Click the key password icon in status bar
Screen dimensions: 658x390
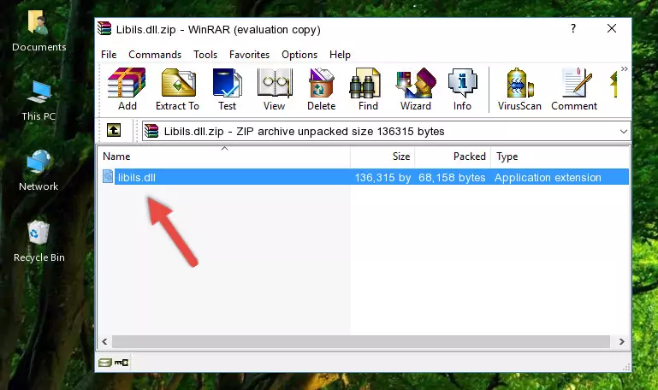tap(122, 363)
